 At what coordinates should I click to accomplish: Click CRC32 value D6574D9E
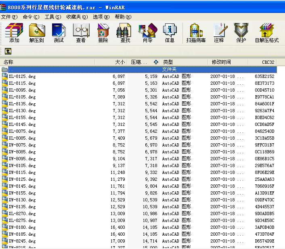pos(264,241)
